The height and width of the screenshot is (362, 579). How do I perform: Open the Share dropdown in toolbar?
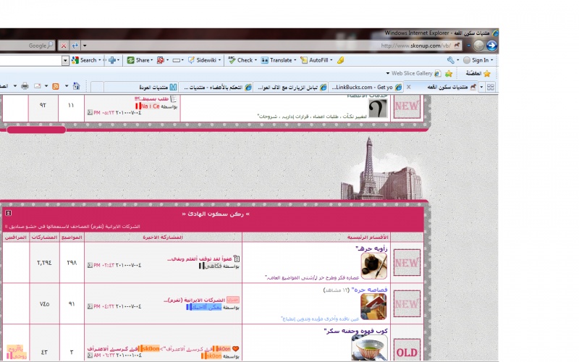point(139,60)
